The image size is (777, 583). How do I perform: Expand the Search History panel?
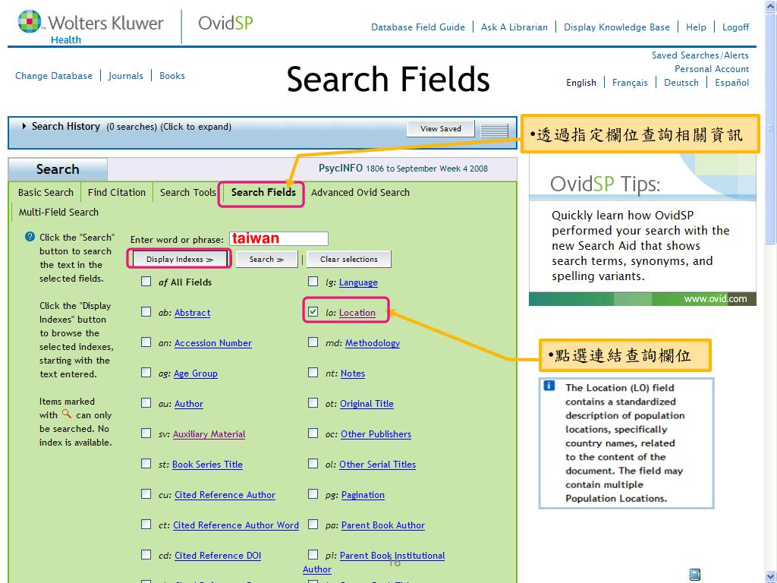[x=24, y=127]
